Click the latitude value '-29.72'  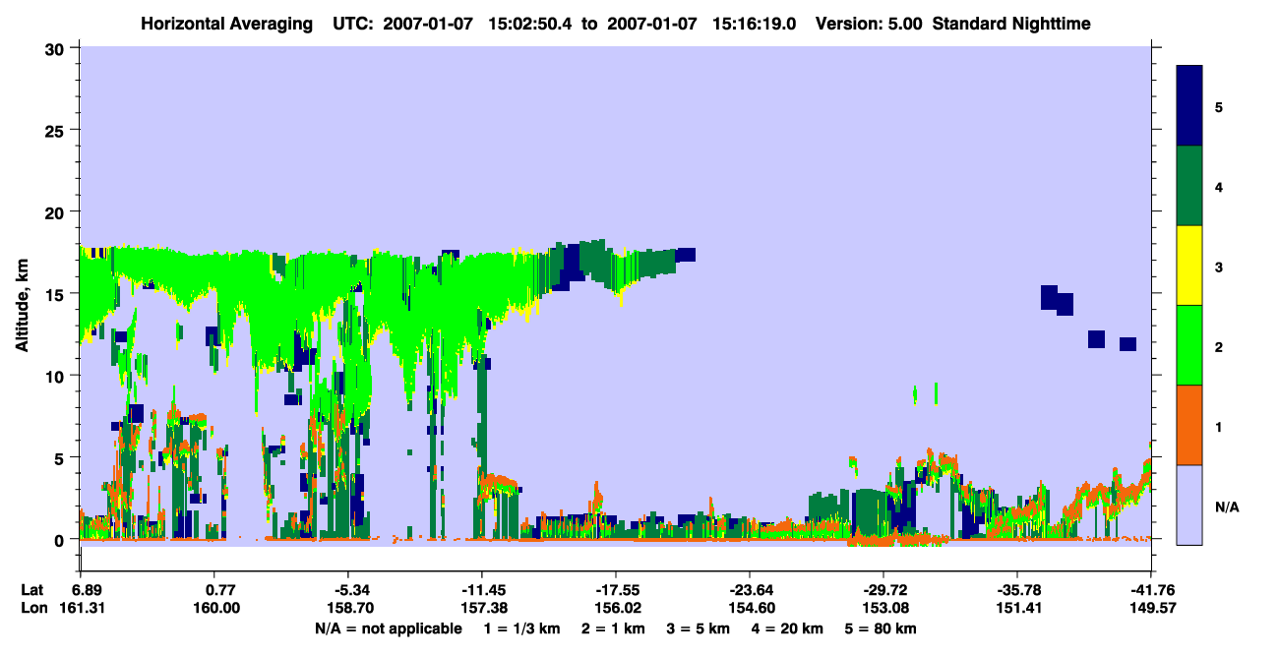pyautogui.click(x=883, y=590)
